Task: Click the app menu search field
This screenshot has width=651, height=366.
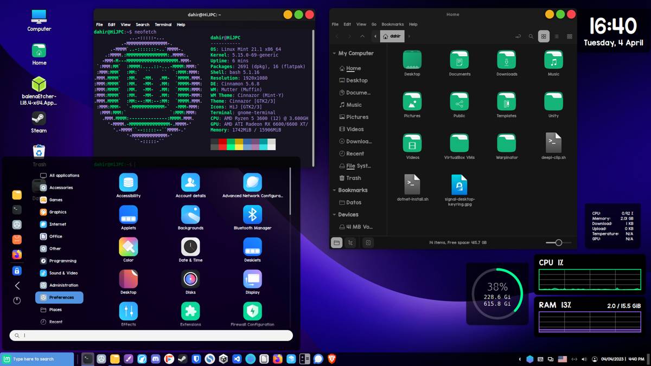Action: click(x=151, y=336)
